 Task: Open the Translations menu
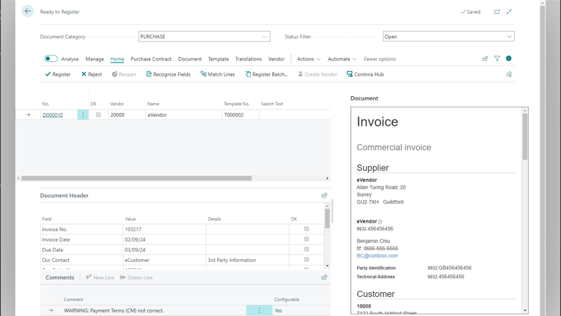[x=248, y=59]
